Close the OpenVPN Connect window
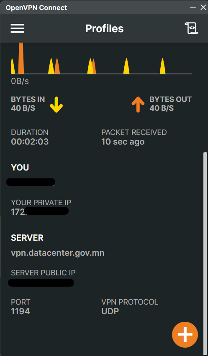Image resolution: width=208 pixels, height=356 pixels. [x=203, y=7]
